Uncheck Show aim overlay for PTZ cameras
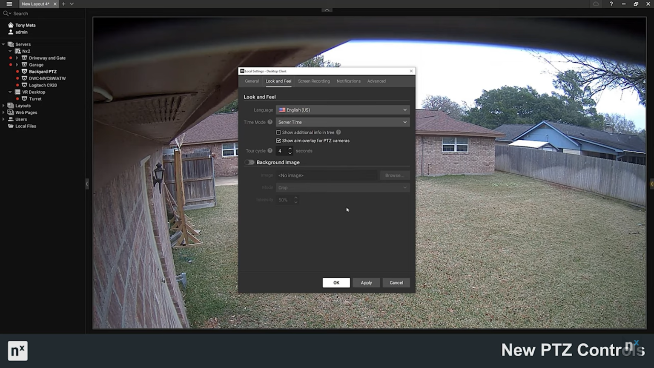This screenshot has height=368, width=654. pyautogui.click(x=278, y=141)
